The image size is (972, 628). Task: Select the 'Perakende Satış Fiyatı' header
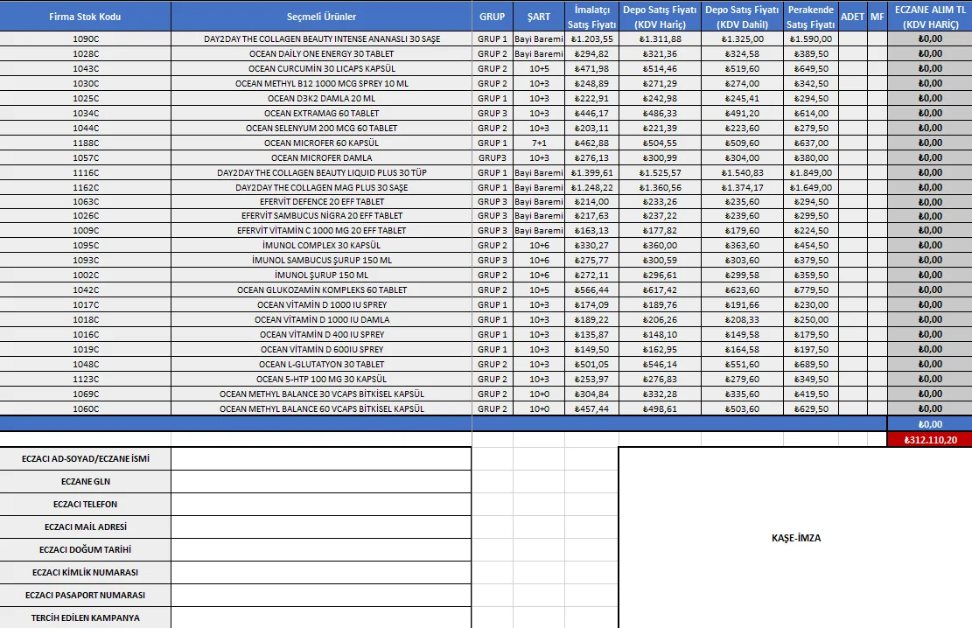pos(811,16)
